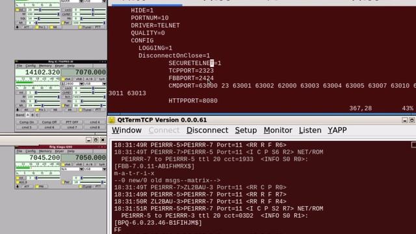Screen dimensions: 416x234
Task: Click [BPQ-6.0.23.46-B1FIHJM$] line in terminal
Action: [158, 223]
